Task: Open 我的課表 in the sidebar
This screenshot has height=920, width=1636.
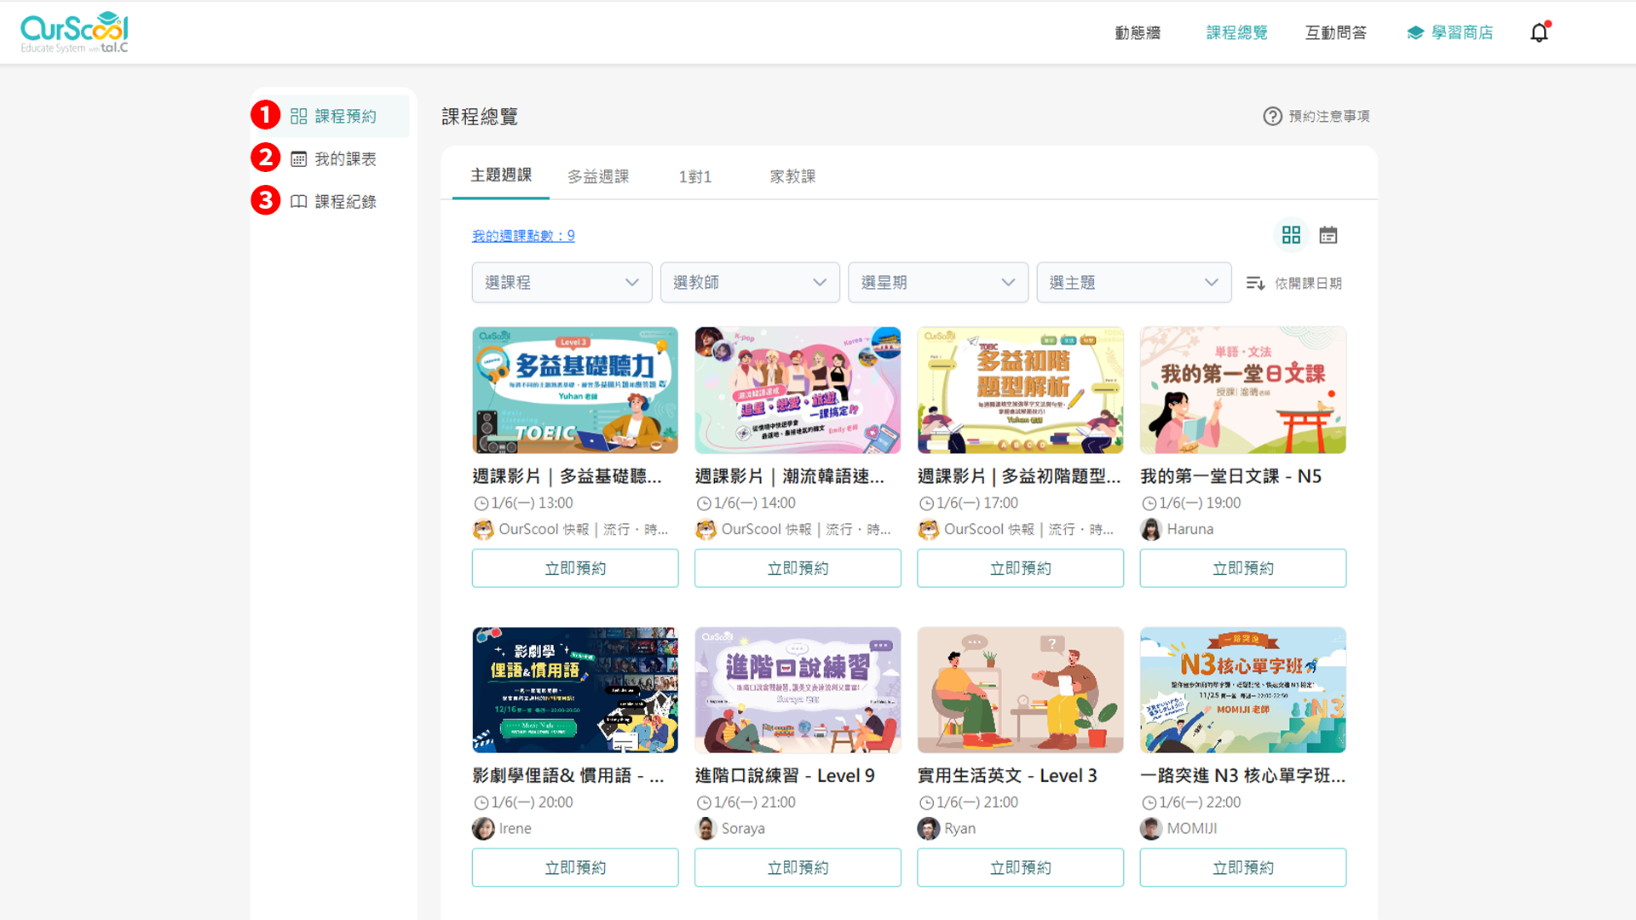Action: point(344,159)
